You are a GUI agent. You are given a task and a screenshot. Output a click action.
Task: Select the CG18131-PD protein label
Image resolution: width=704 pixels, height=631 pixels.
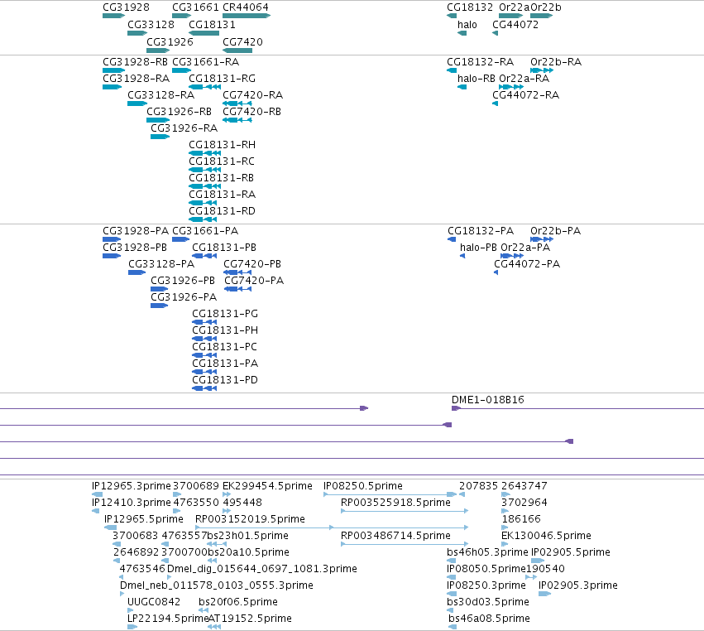pos(225,380)
